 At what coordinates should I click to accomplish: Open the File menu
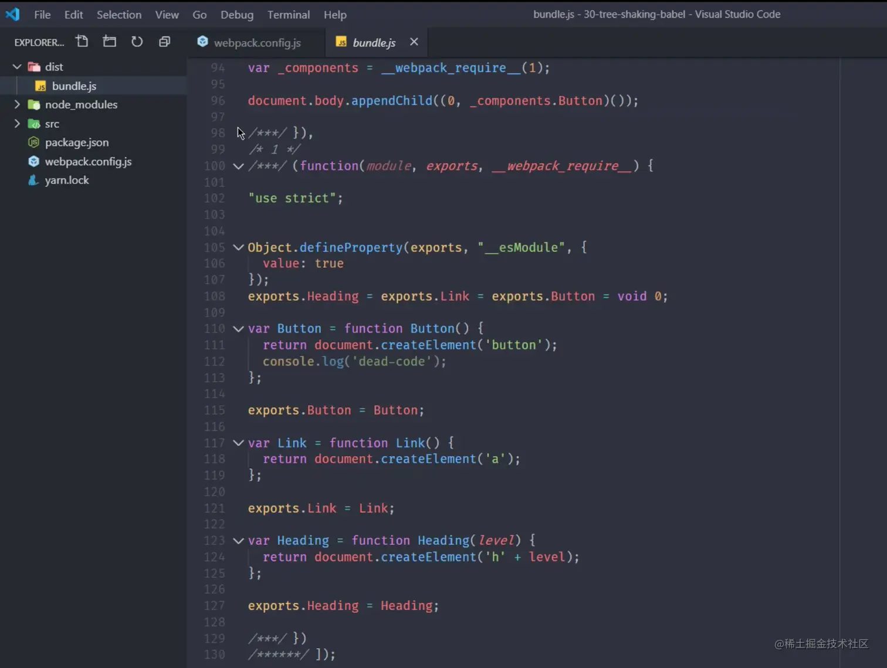coord(42,15)
